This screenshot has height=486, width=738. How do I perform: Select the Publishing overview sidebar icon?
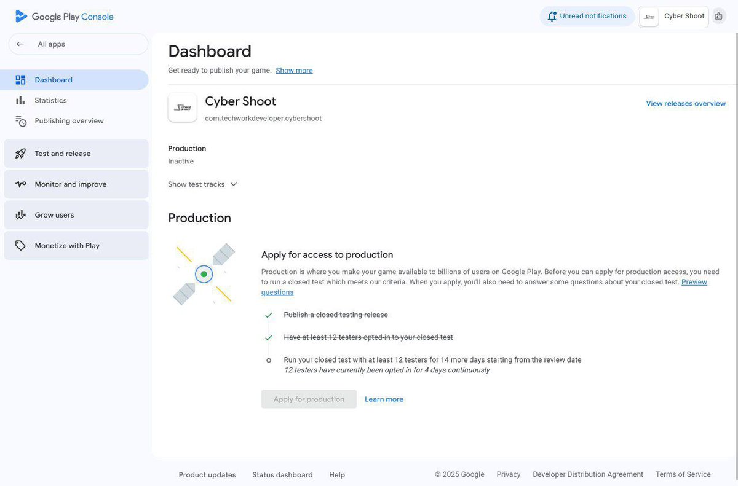tap(22, 120)
